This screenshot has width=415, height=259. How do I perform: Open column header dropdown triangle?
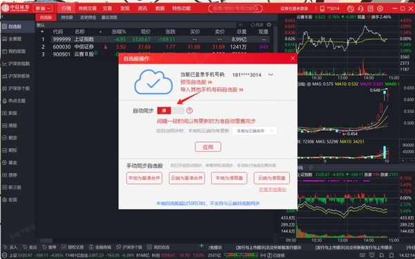pyautogui.click(x=42, y=32)
